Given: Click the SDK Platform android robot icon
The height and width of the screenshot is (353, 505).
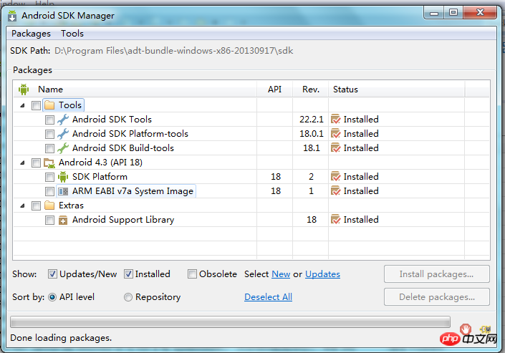Looking at the screenshot, I should tap(63, 177).
